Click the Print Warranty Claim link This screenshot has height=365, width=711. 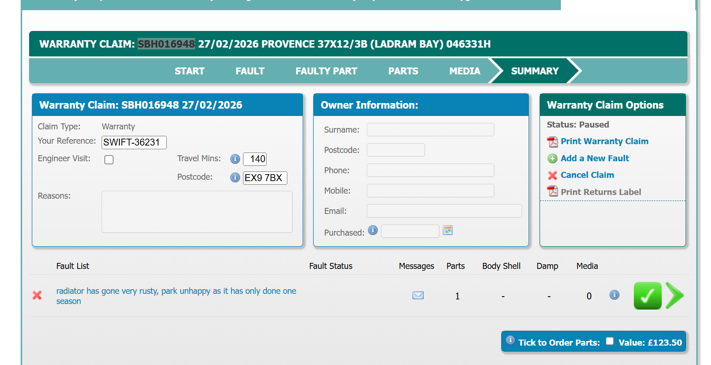pos(604,141)
